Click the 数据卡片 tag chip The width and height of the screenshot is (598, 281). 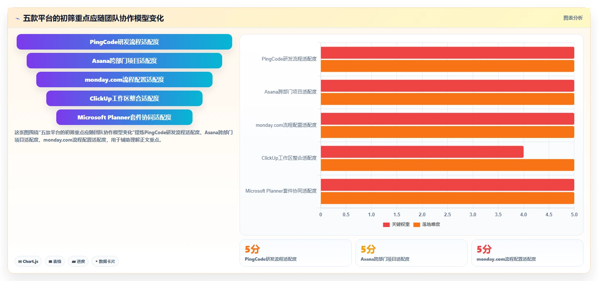click(105, 261)
